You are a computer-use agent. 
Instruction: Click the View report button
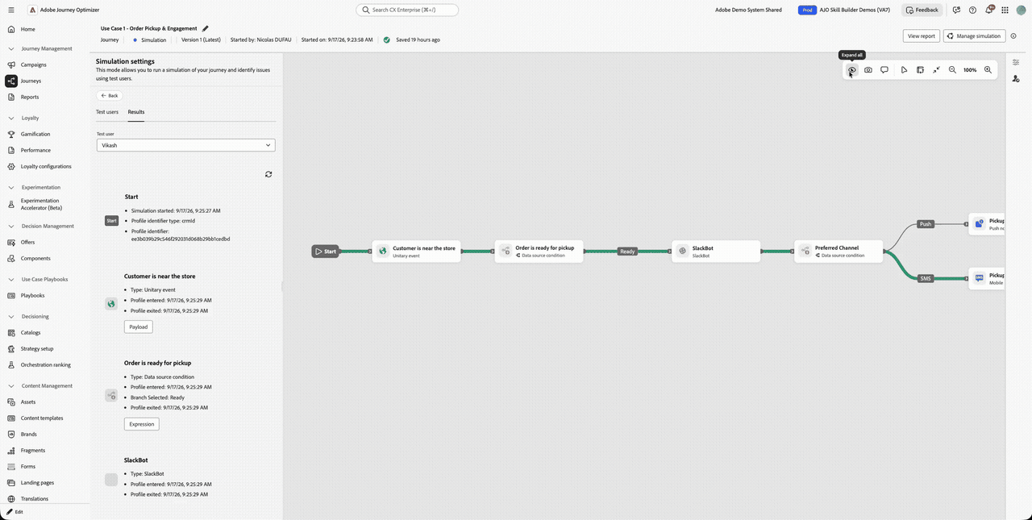[922, 35]
